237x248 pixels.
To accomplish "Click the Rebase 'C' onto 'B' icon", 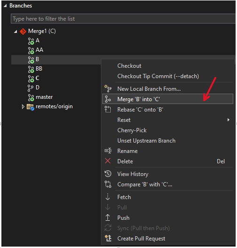I will point(108,110).
